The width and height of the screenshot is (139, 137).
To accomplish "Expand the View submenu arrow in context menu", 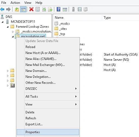I will click(76, 104).
